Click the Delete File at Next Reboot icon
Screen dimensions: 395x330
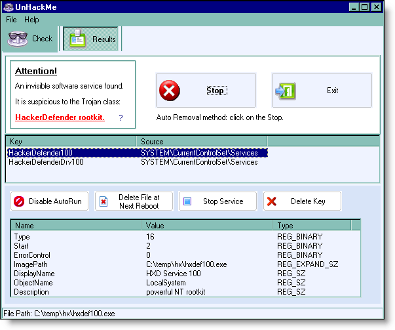click(x=103, y=201)
